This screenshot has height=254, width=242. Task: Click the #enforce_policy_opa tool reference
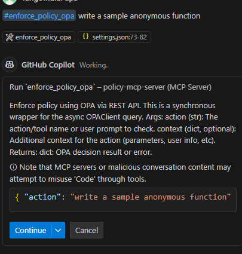click(x=39, y=16)
